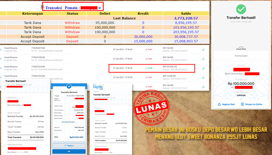
Task: Click the thumbs-up icon on the Credit row
Action: (203, 68)
